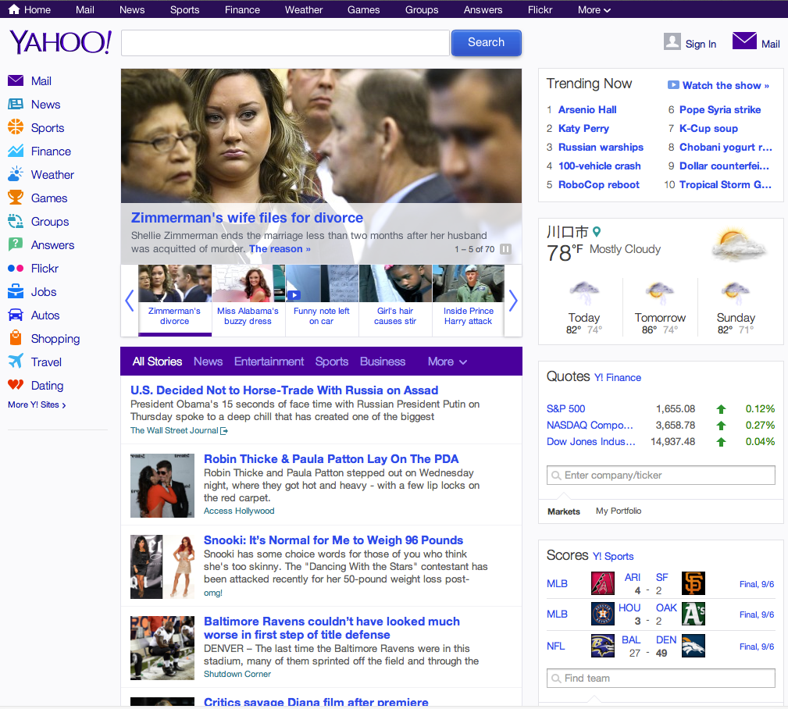This screenshot has width=788, height=709.
Task: Click the Enter company/ticker field
Action: click(661, 475)
